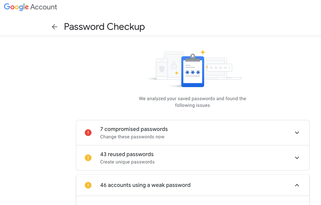Click the Password Checkup page title
Viewport: 321px width, 205px height.
104,27
